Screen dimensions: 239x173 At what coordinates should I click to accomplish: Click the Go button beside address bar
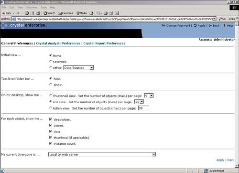(x=222, y=19)
